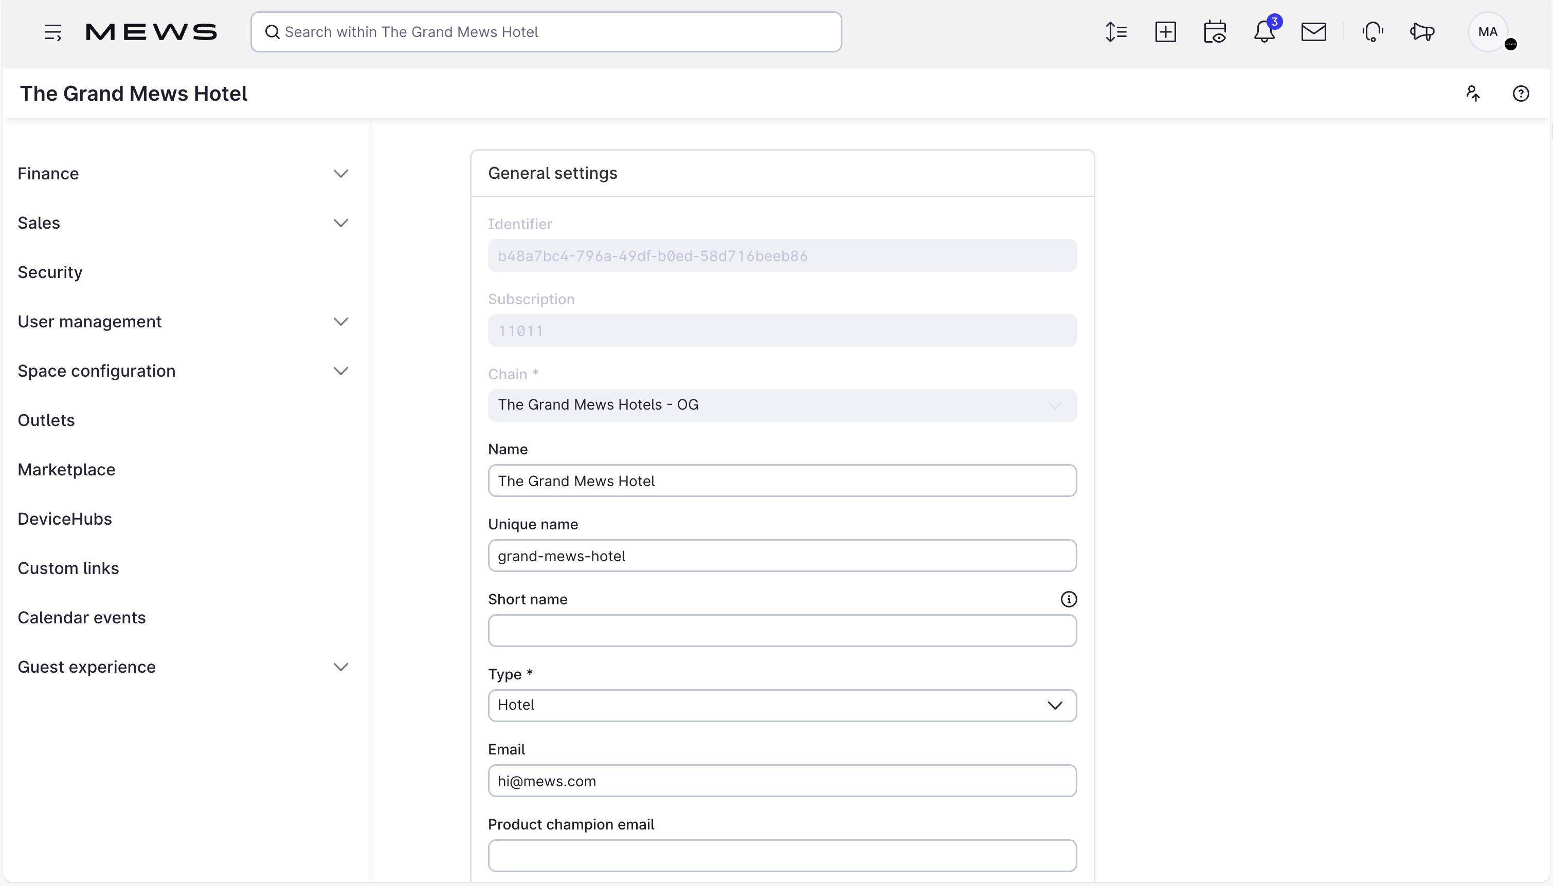This screenshot has width=1553, height=886.
Task: Select the User management menu label
Action: tap(89, 322)
